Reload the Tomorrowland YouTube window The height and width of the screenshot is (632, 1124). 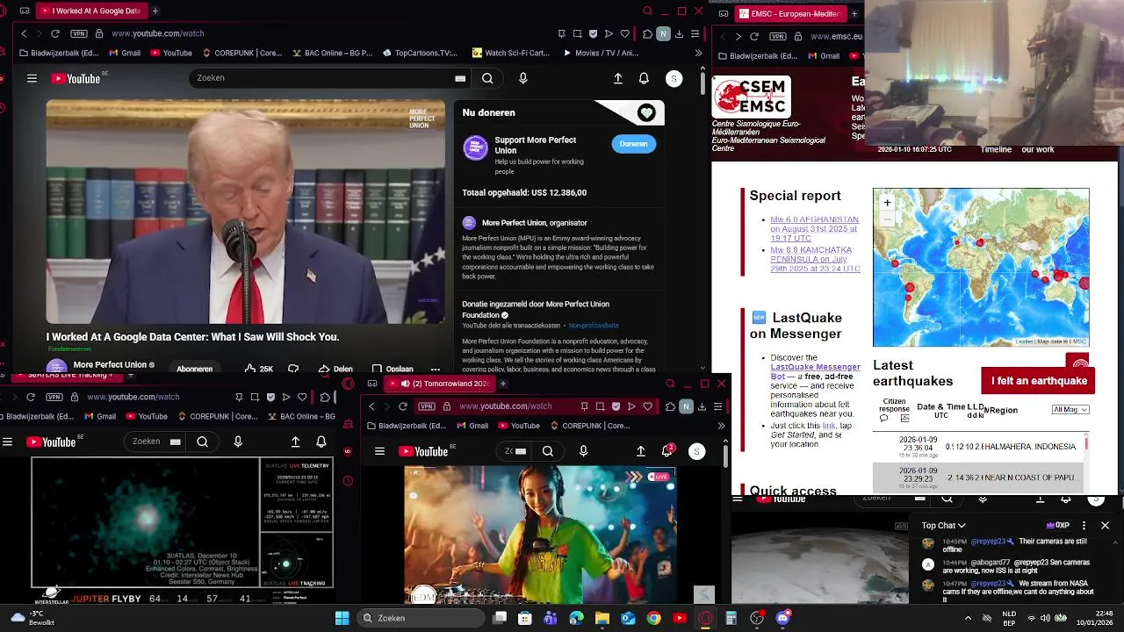(x=403, y=406)
